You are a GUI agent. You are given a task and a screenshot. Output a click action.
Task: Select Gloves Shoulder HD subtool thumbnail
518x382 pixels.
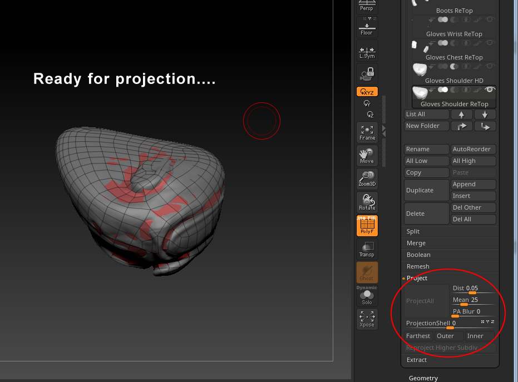[420, 70]
